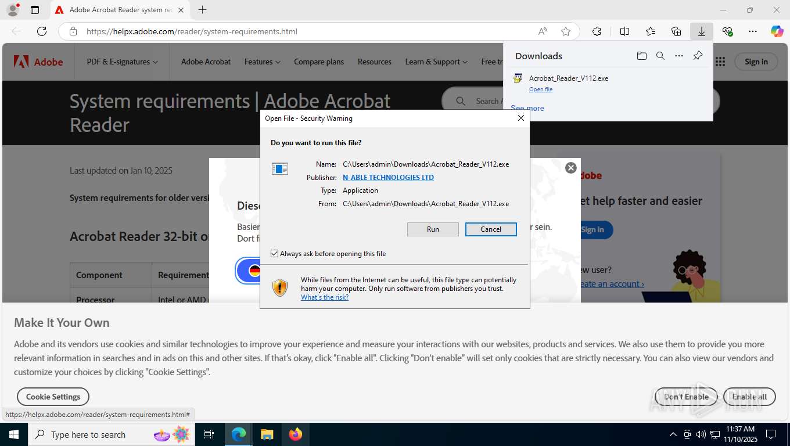Toggle Read Aloud in address bar
Image resolution: width=790 pixels, height=446 pixels.
(x=543, y=31)
